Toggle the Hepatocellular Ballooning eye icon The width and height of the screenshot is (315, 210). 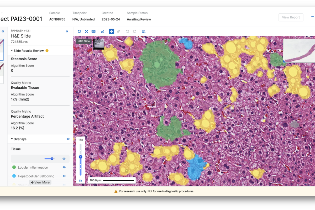(x=64, y=176)
